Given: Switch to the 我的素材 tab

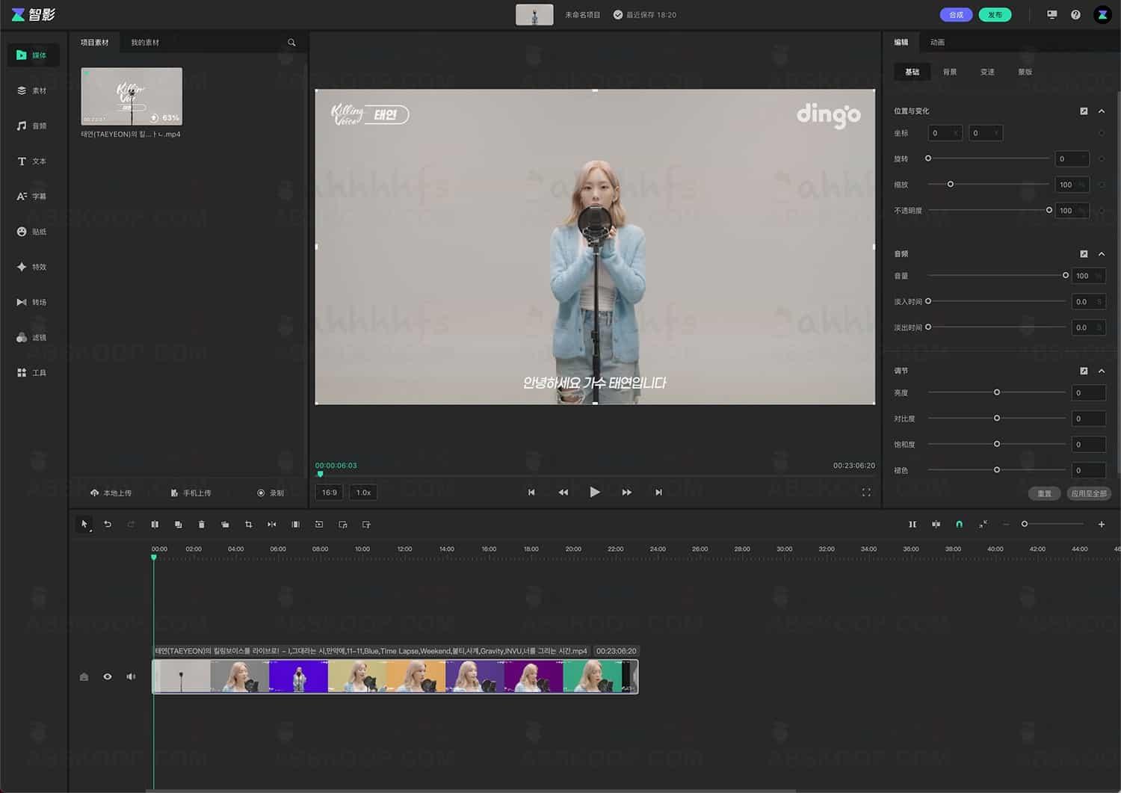Looking at the screenshot, I should click(145, 43).
